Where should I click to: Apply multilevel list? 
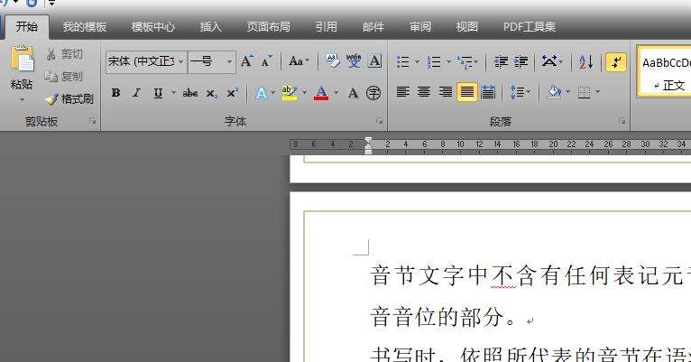pyautogui.click(x=465, y=61)
